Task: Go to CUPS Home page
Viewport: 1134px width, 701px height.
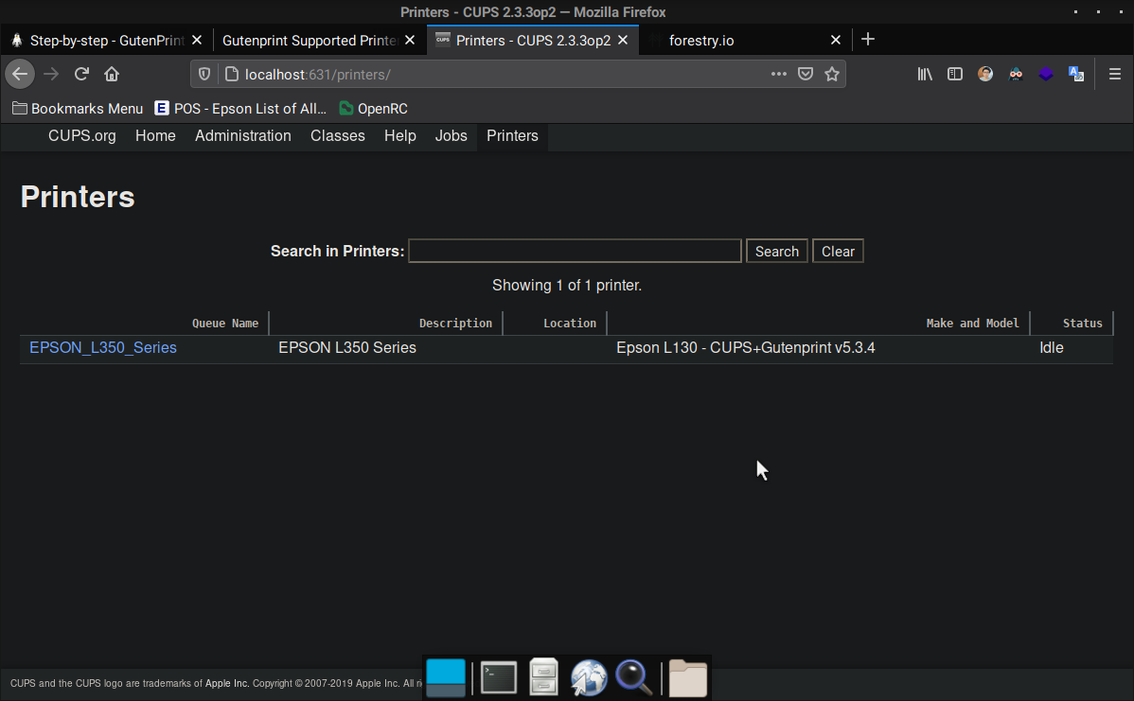Action: 155,136
